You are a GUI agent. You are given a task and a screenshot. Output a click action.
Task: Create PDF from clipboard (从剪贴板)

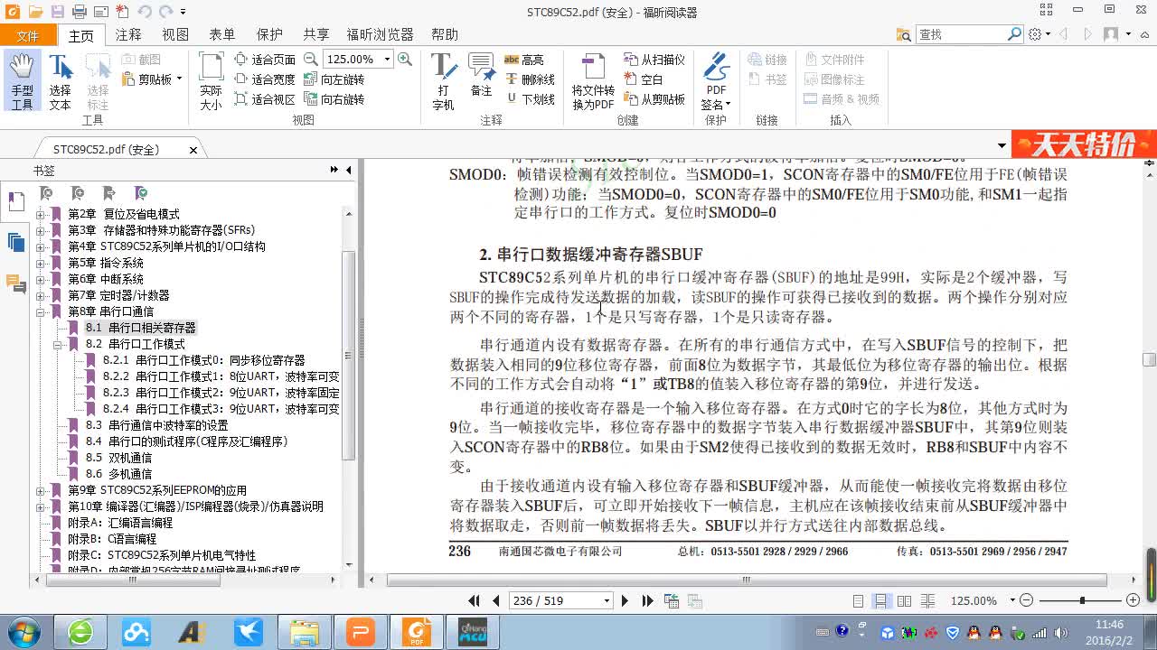point(654,99)
